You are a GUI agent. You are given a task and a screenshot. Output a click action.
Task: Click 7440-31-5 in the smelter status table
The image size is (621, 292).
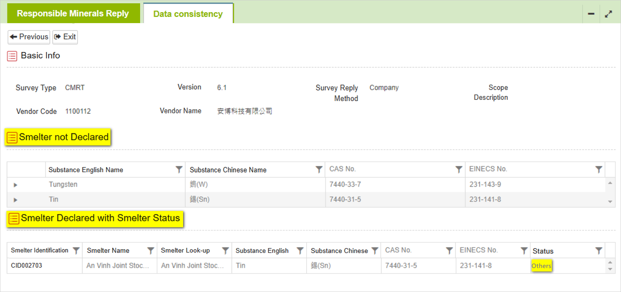(x=401, y=266)
